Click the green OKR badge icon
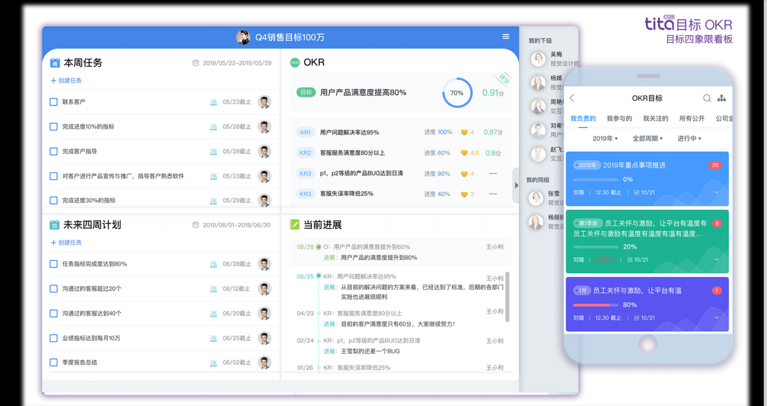The width and height of the screenshot is (767, 406). click(x=295, y=63)
